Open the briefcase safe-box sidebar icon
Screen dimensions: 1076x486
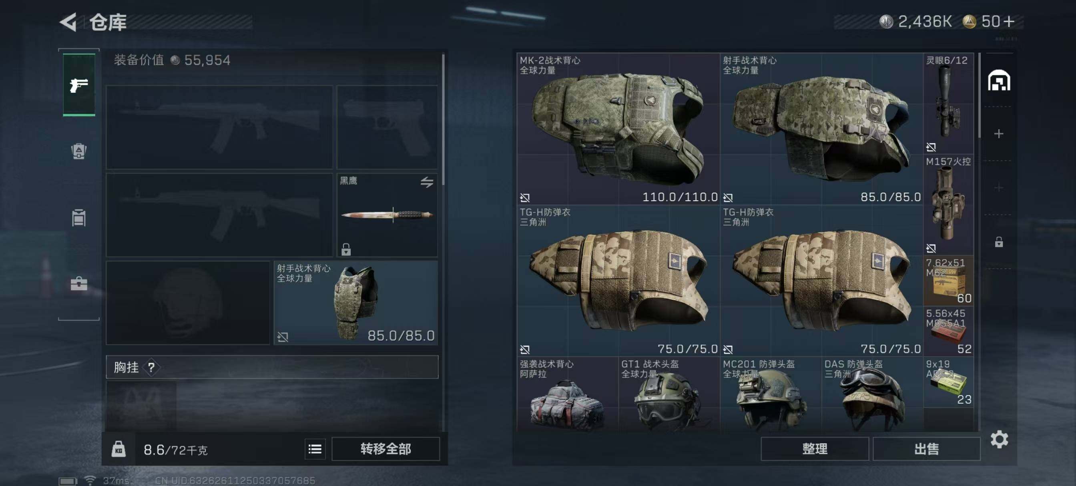79,284
